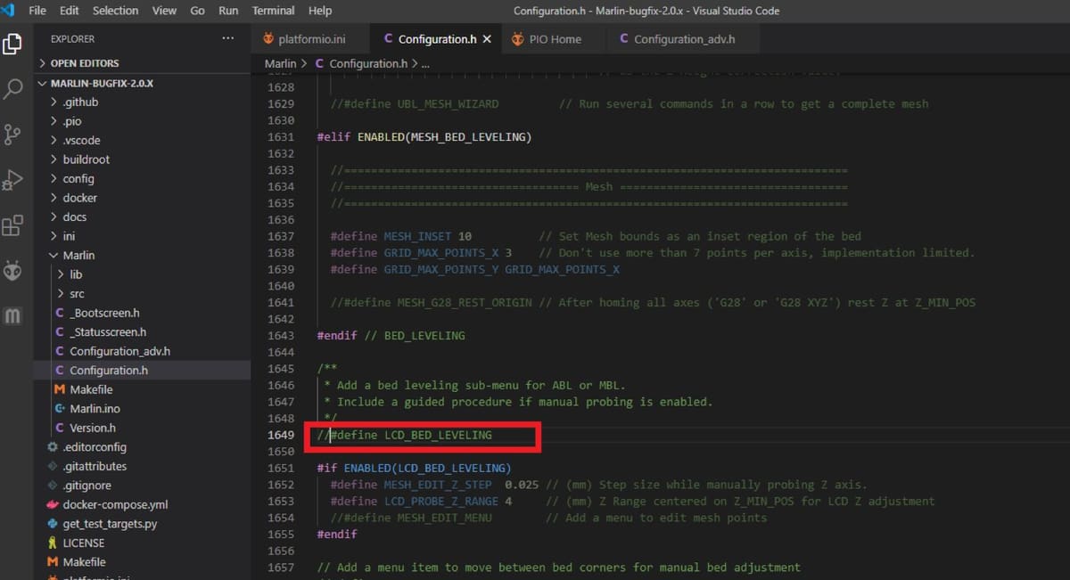This screenshot has width=1070, height=580.
Task: Open the PlatformIO alien-head panel
Action: (13, 271)
